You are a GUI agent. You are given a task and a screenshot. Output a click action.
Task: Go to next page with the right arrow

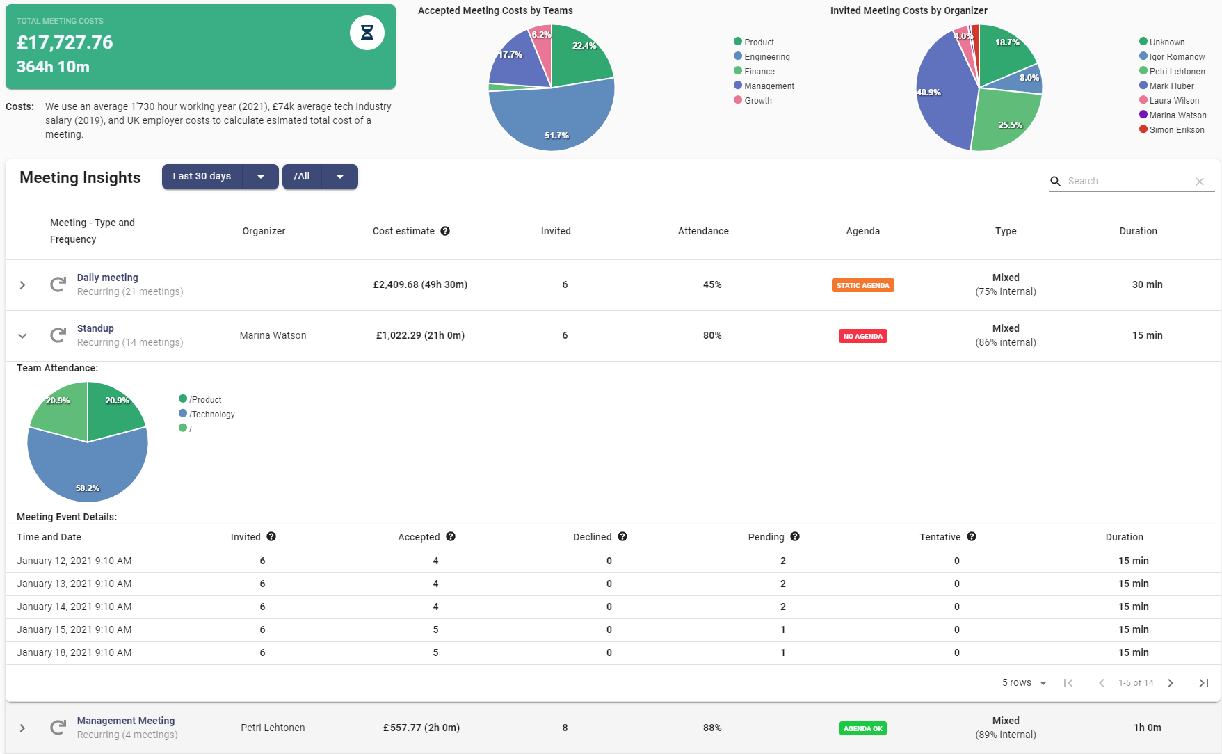(1171, 683)
